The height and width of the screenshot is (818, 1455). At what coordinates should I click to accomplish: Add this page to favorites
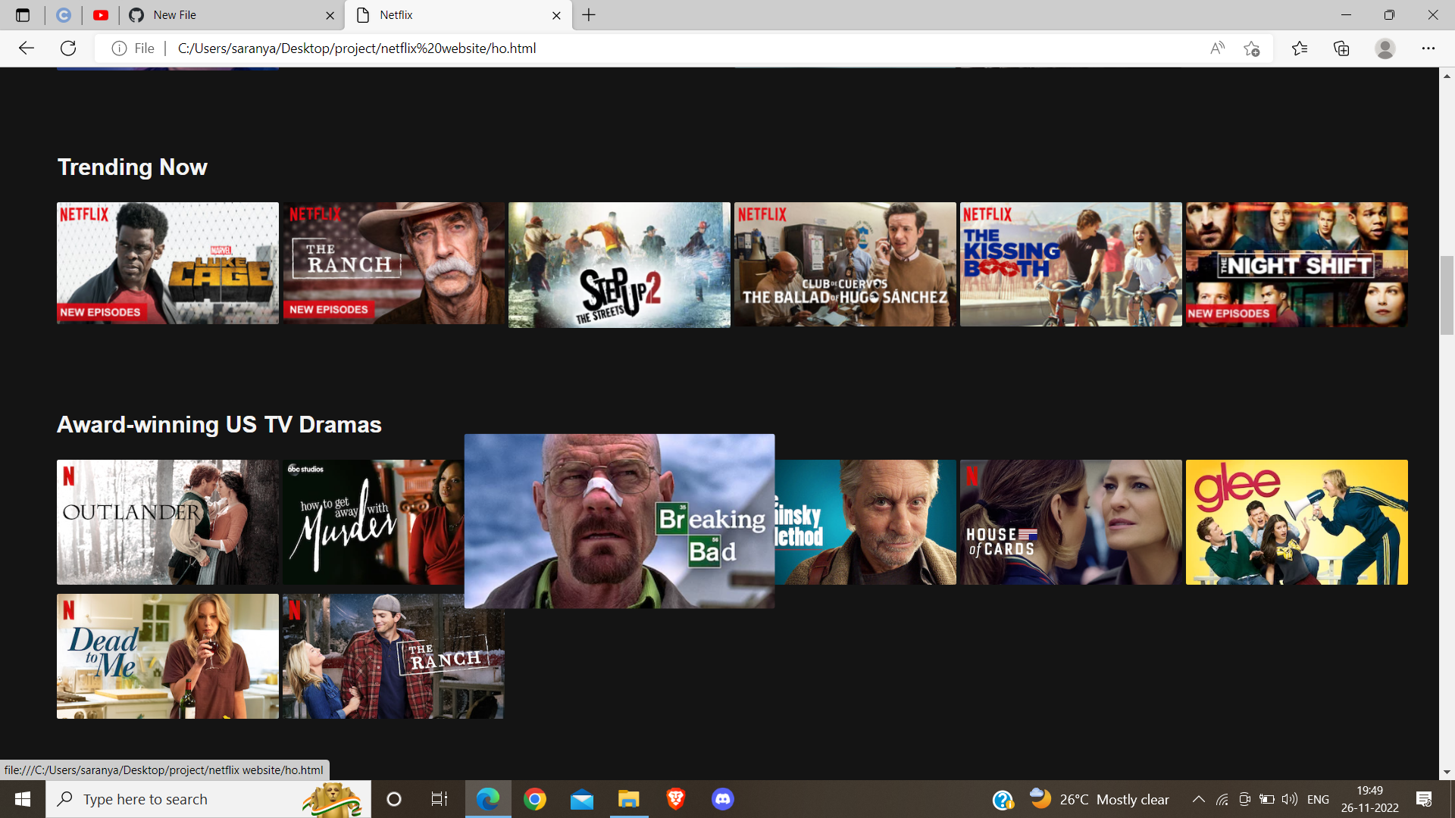(1252, 48)
